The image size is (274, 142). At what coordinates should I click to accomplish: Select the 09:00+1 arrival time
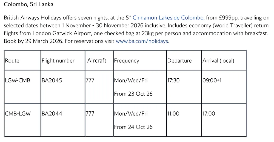[x=212, y=81]
